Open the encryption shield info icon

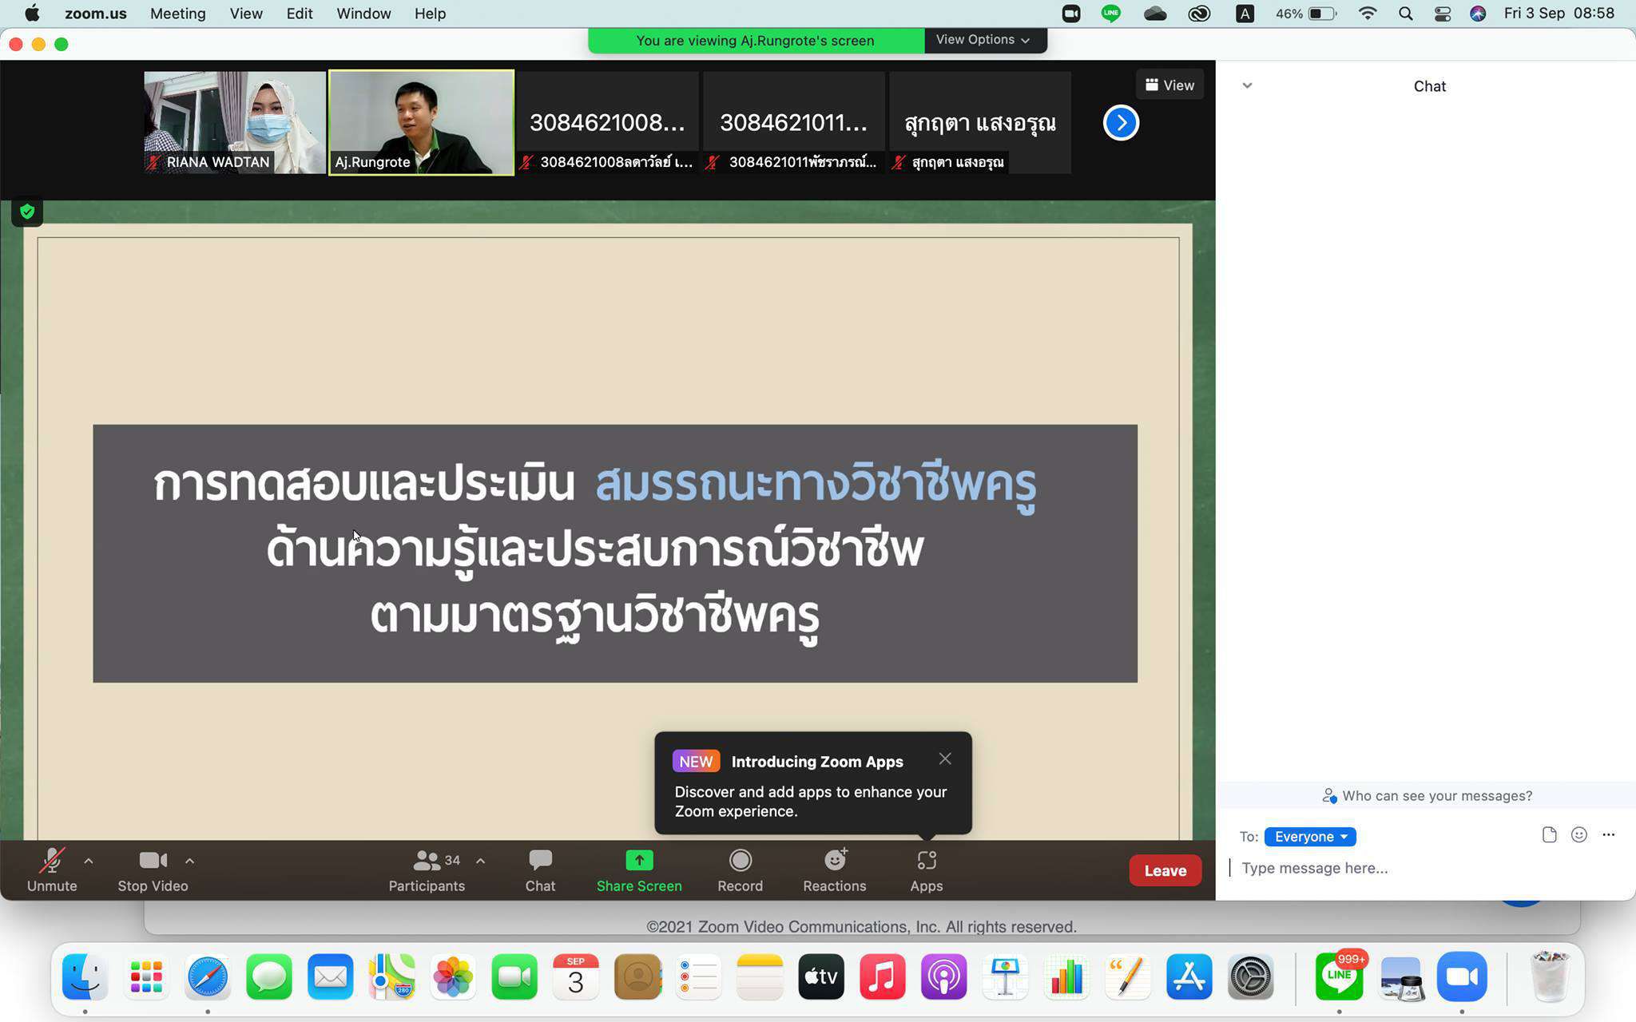tap(27, 212)
